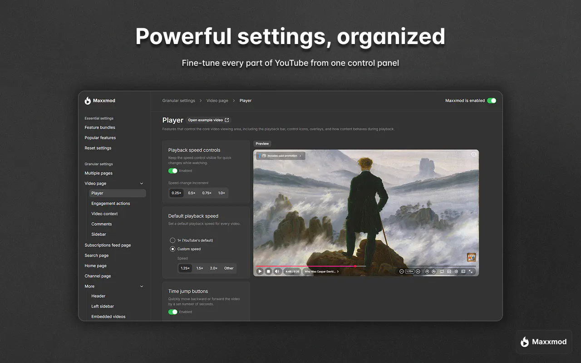Select Player in the sidebar
Screen dimensions: 581x363
pyautogui.click(x=118, y=193)
